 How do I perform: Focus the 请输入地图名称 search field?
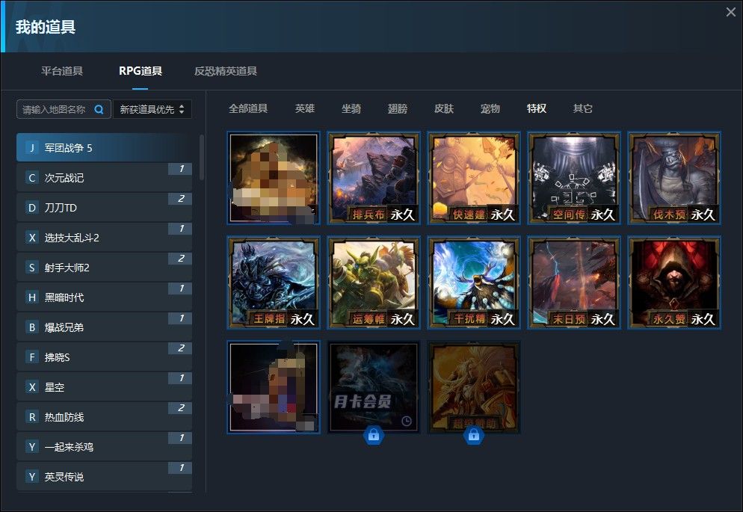pyautogui.click(x=64, y=109)
